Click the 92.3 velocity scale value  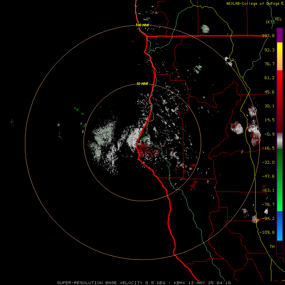tap(269, 50)
